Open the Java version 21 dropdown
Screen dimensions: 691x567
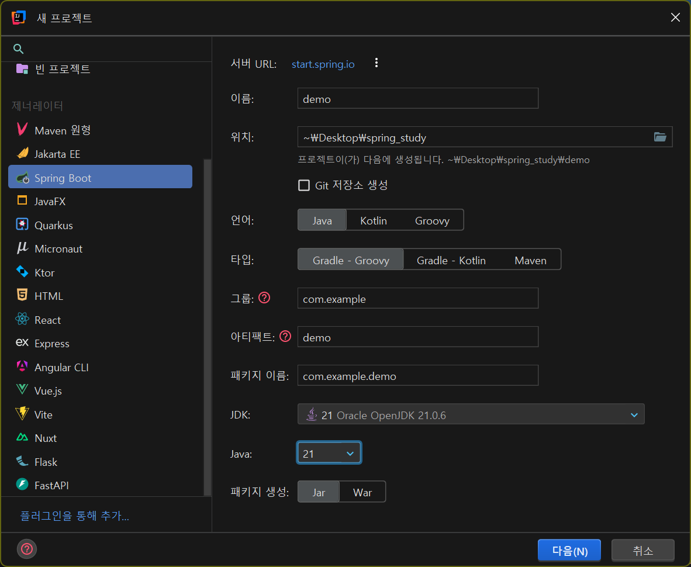point(329,453)
